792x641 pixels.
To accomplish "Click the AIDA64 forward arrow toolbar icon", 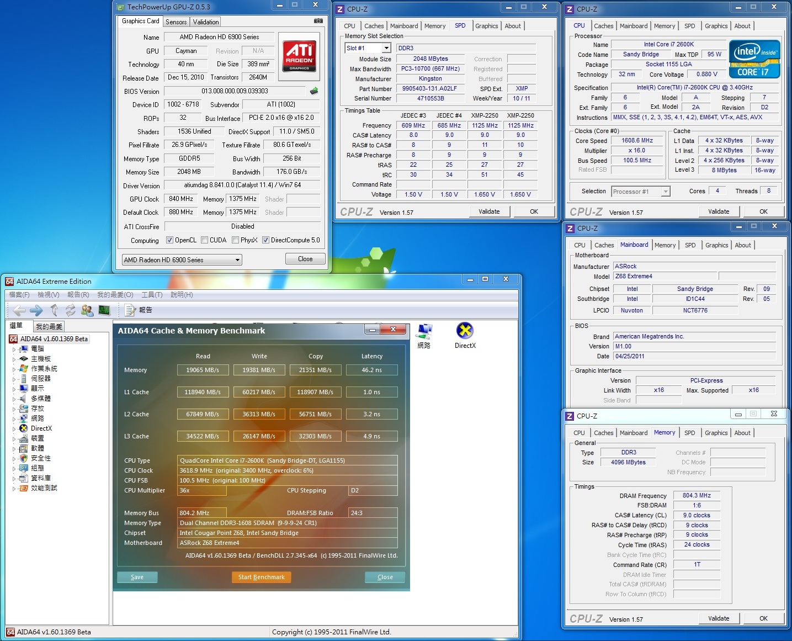I will click(36, 310).
